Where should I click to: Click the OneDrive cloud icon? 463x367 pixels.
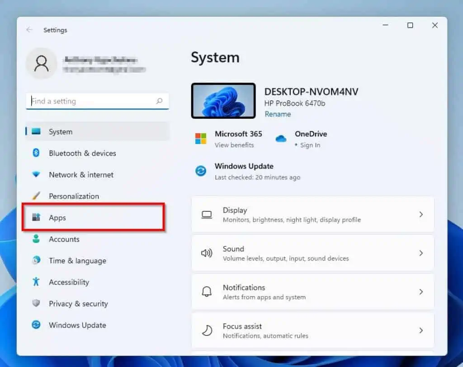coord(281,139)
